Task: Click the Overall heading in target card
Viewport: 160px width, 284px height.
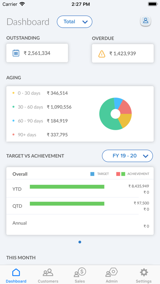Action: [x=20, y=174]
